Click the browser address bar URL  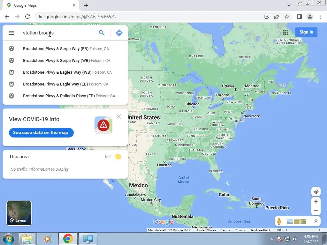click(81, 17)
